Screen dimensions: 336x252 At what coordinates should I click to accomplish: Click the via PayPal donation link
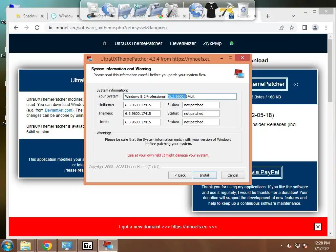(x=266, y=172)
